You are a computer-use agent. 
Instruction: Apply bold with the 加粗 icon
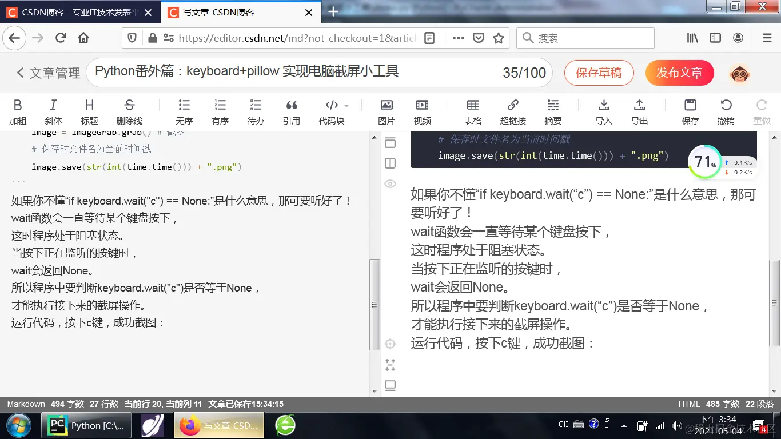click(18, 111)
